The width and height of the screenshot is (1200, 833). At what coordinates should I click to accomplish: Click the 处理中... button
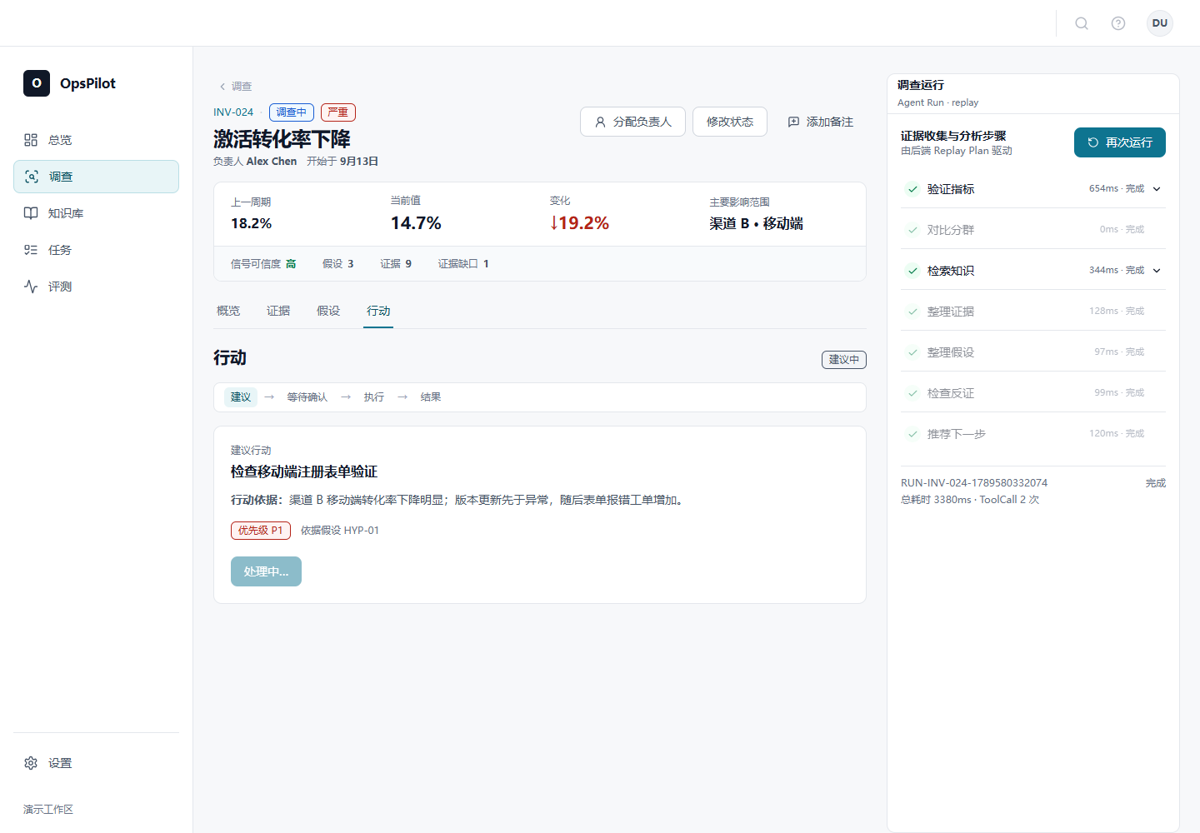pyautogui.click(x=266, y=571)
